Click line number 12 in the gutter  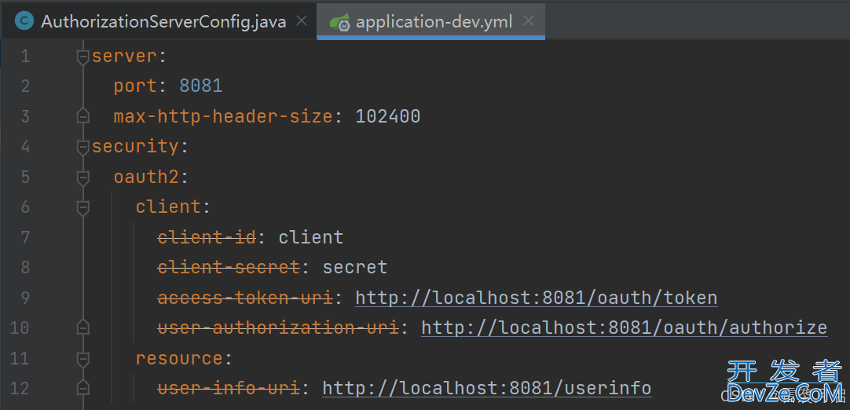point(20,389)
